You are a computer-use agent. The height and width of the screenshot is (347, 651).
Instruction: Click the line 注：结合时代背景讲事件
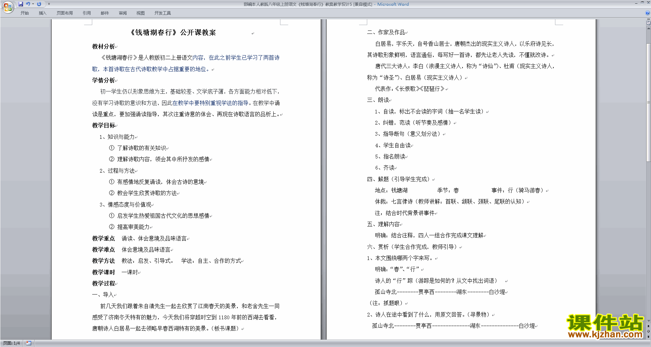405,213
